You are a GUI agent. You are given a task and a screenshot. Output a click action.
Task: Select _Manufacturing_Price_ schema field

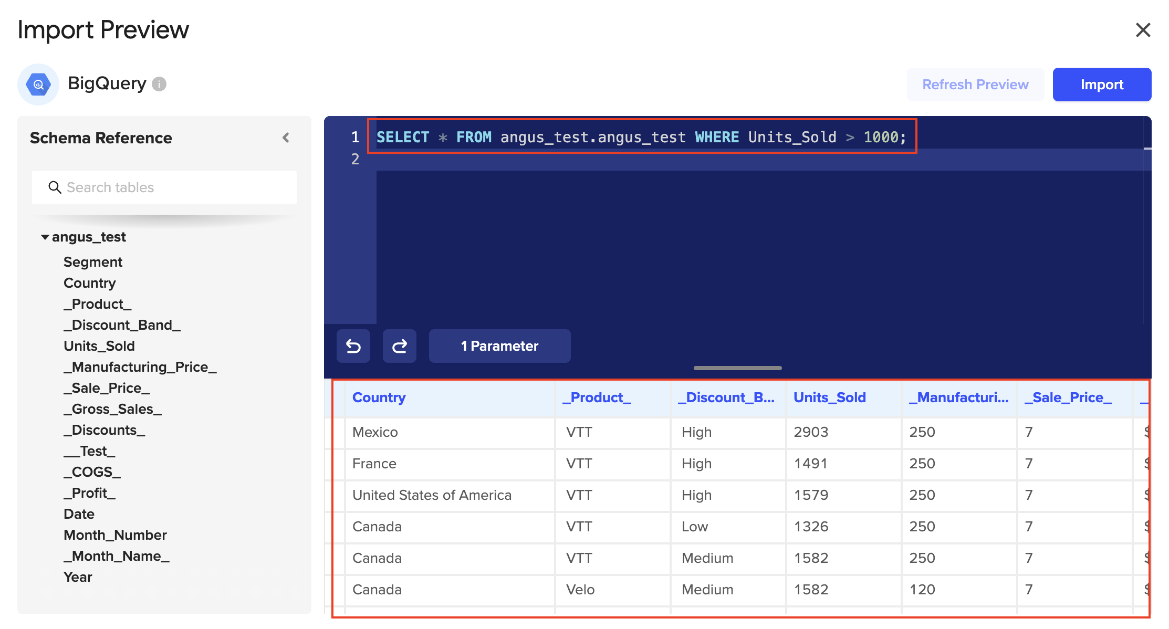click(140, 367)
